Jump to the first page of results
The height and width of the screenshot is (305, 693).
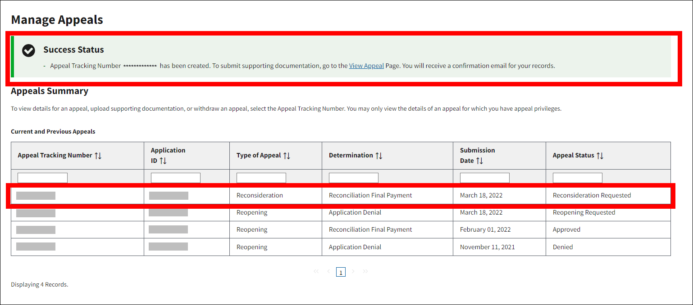point(316,271)
